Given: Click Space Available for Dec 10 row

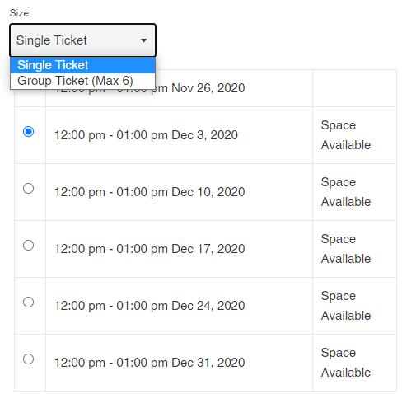Looking at the screenshot, I should (x=346, y=192).
